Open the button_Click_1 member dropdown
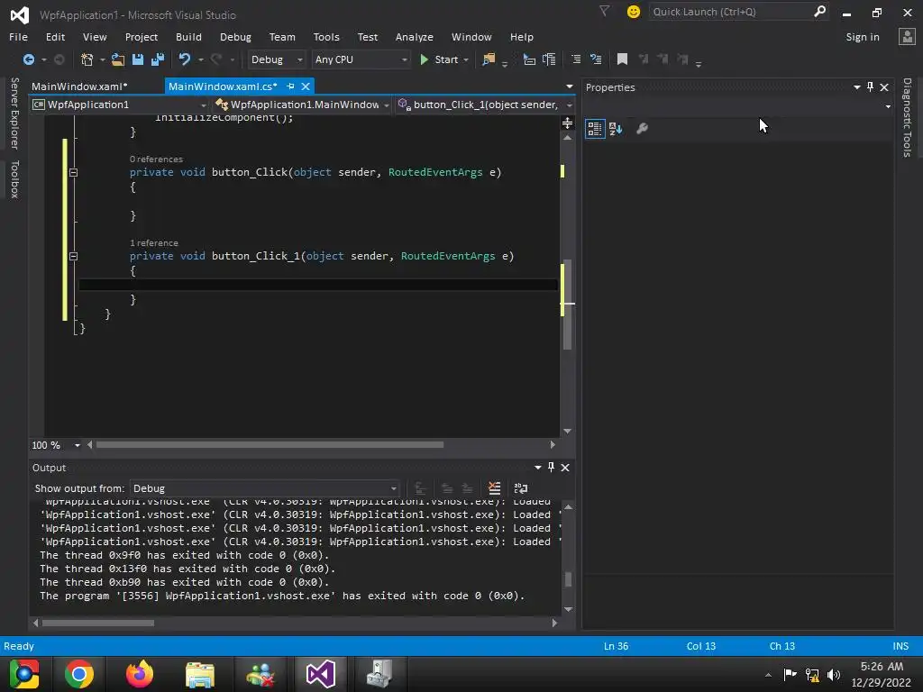Viewport: 923px width, 692px height. [x=485, y=105]
